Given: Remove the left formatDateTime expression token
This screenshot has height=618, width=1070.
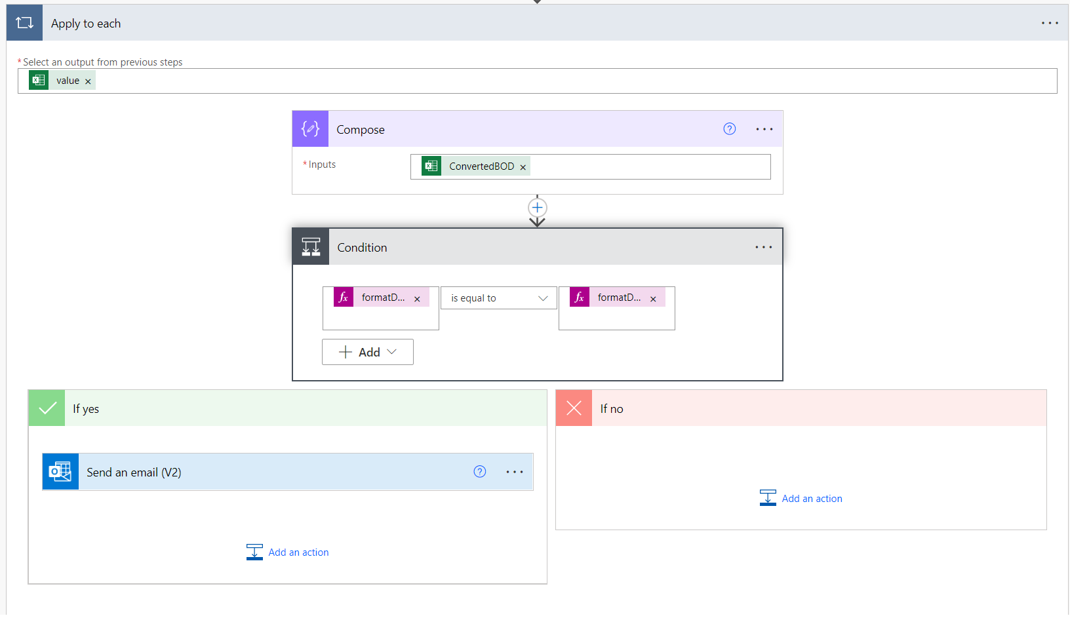Looking at the screenshot, I should 417,299.
